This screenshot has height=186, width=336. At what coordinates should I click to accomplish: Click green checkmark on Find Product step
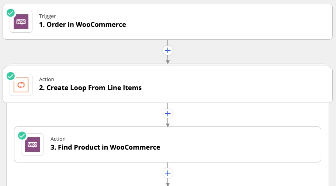click(22, 136)
